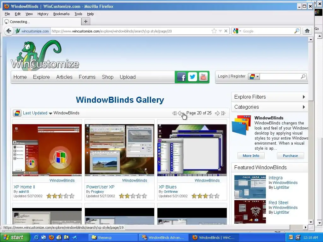Click the WindowBlinds icon beside Last Updated

[17, 113]
